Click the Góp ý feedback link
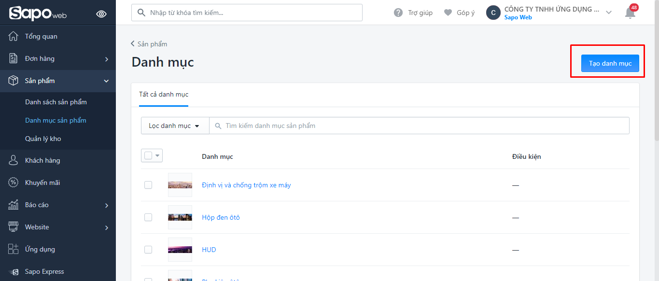The width and height of the screenshot is (659, 281). coord(466,13)
